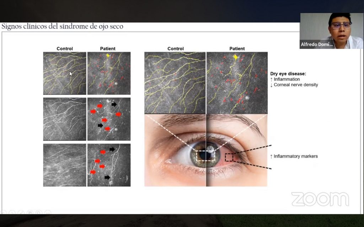The height and width of the screenshot is (227, 364).
Task: Select the small top-left Control image
Action: pyautogui.click(x=65, y=73)
